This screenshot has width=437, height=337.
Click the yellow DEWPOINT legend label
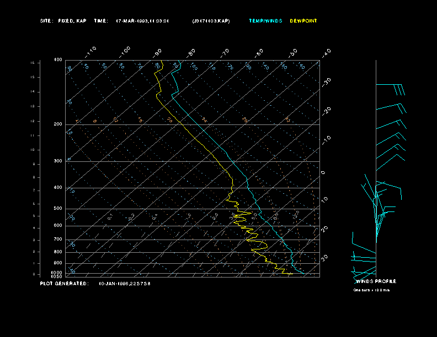[x=303, y=21]
